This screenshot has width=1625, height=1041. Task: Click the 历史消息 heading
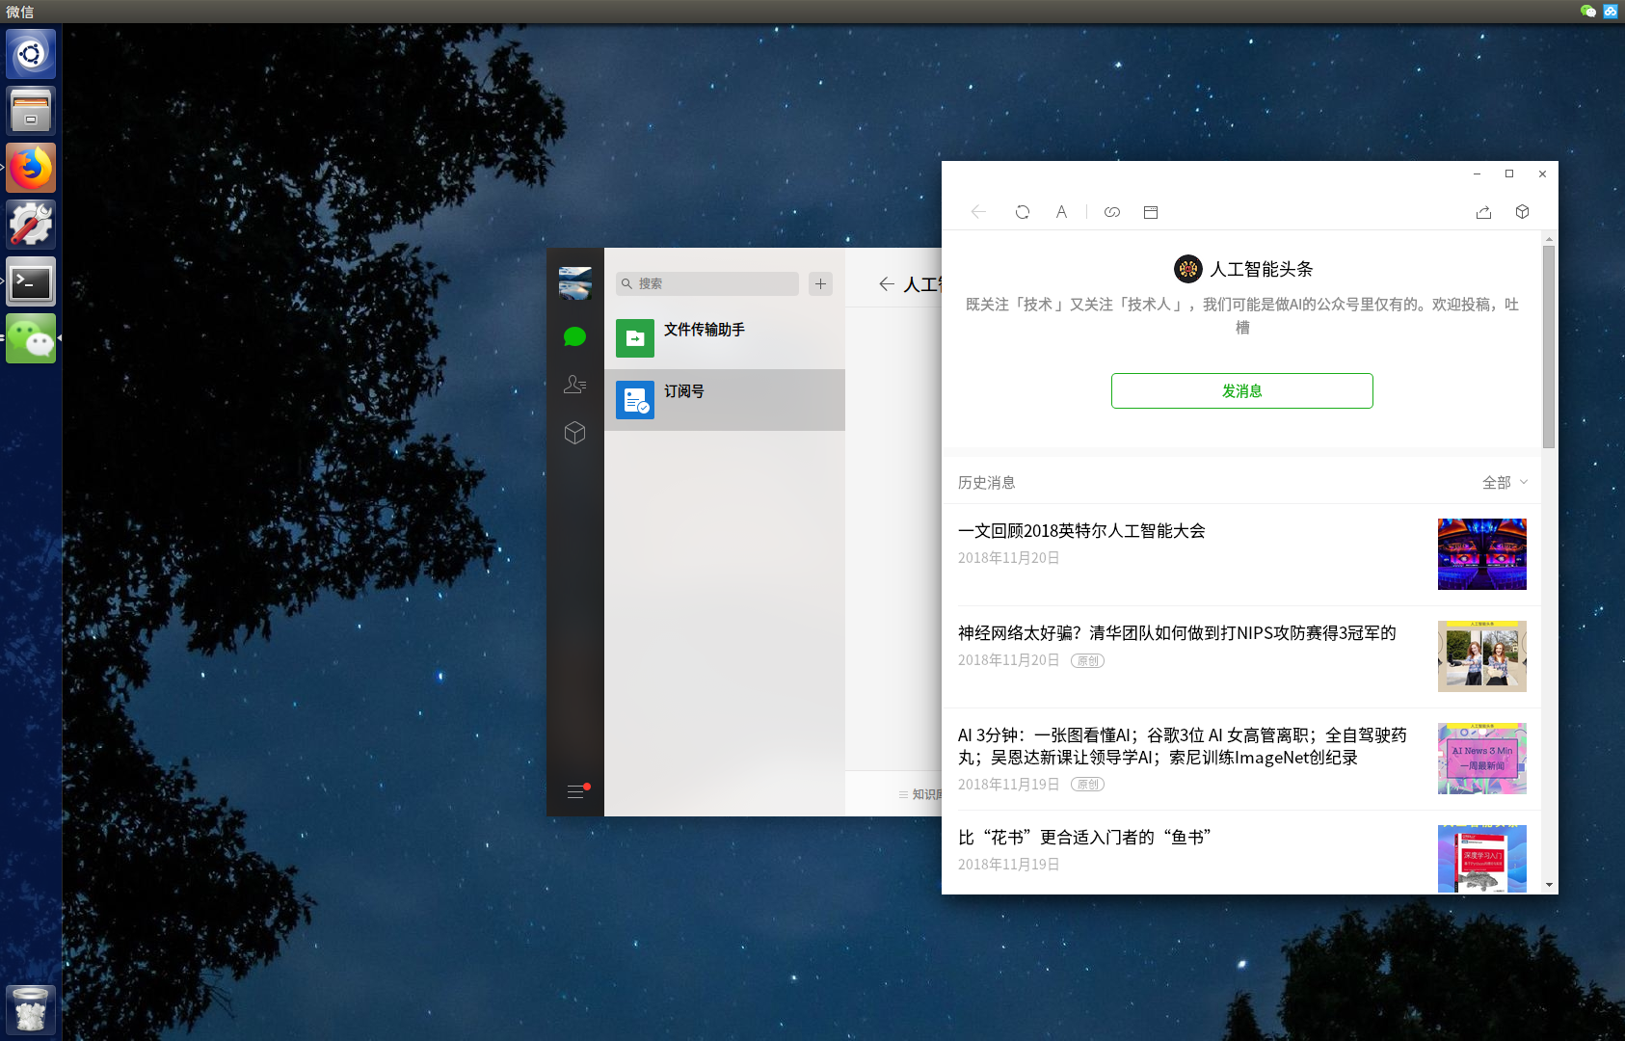[x=986, y=482]
